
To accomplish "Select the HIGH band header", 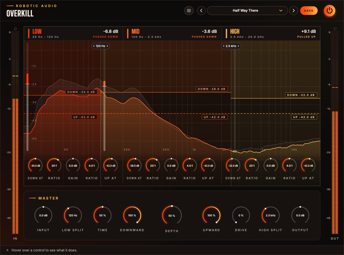I will 271,33.
